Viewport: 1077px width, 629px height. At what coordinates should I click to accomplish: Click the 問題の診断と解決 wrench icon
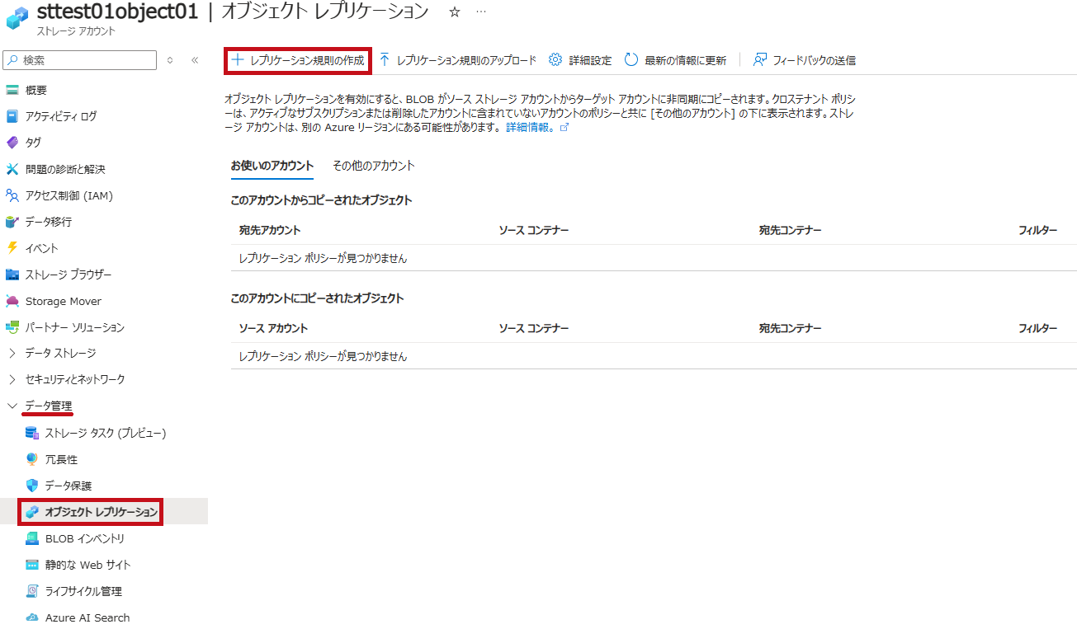12,169
